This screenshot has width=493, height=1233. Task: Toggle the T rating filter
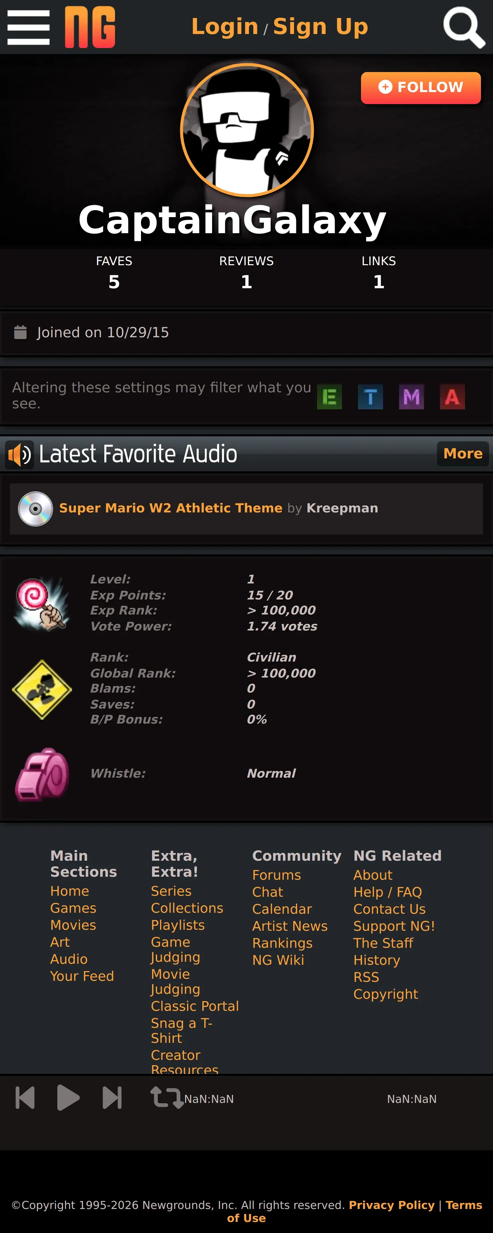[371, 396]
